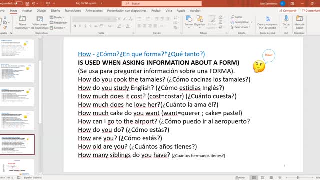
Task: Open the user account avatar
Action: click(283, 3)
